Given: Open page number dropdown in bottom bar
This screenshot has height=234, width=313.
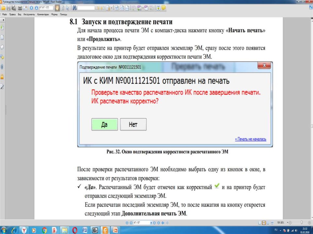Looking at the screenshot, I should click(151, 223).
